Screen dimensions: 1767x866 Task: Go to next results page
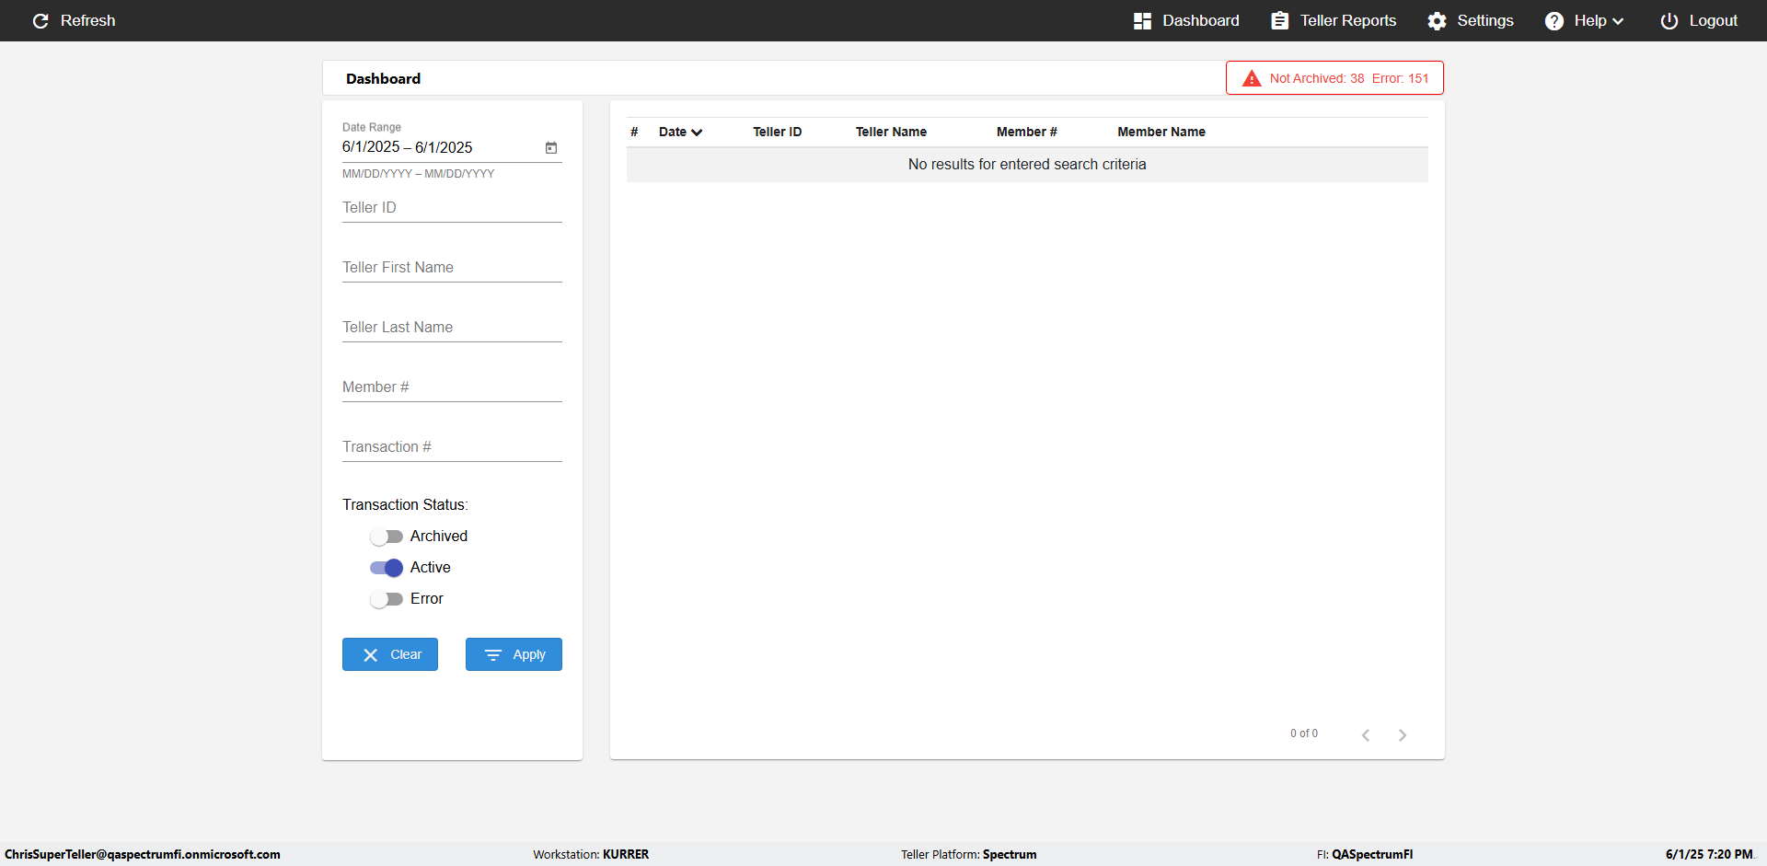(x=1403, y=734)
